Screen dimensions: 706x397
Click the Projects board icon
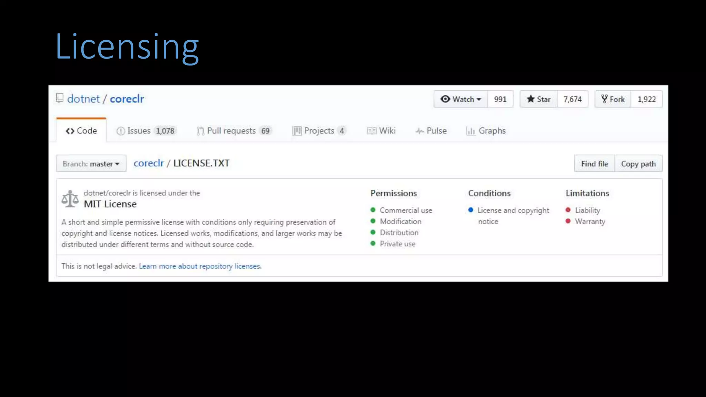tap(296, 131)
